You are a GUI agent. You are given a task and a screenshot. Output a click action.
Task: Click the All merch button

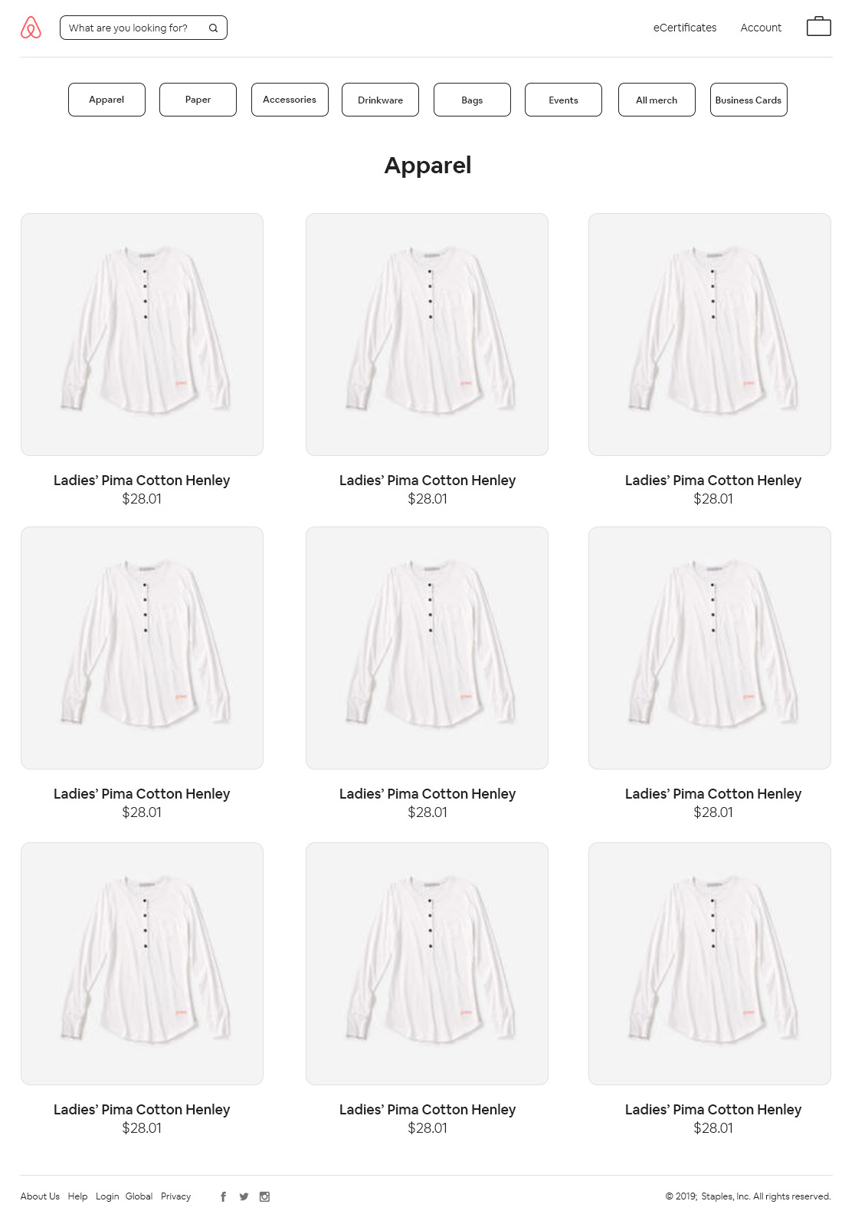(657, 100)
